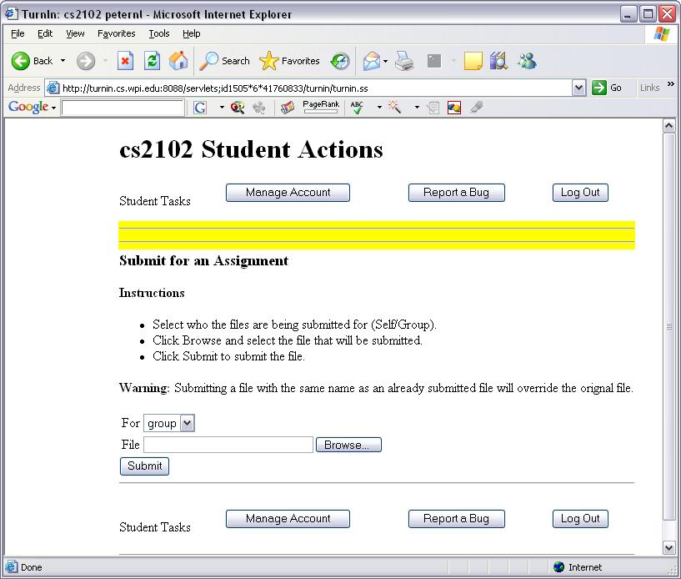This screenshot has width=681, height=579.
Task: Refresh the page with the Refresh icon
Action: pyautogui.click(x=152, y=61)
